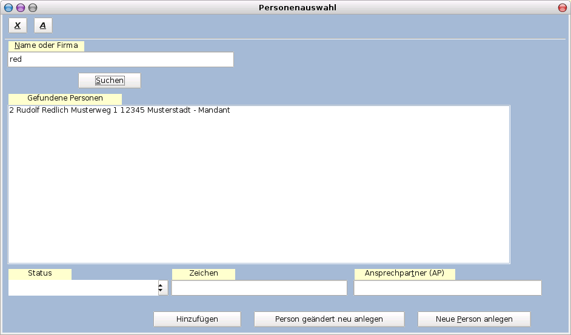Click the Name oder Firma label
The image size is (571, 335).
46,45
